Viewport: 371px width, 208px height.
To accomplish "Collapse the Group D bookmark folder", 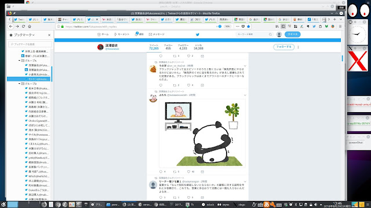I will point(19,84).
